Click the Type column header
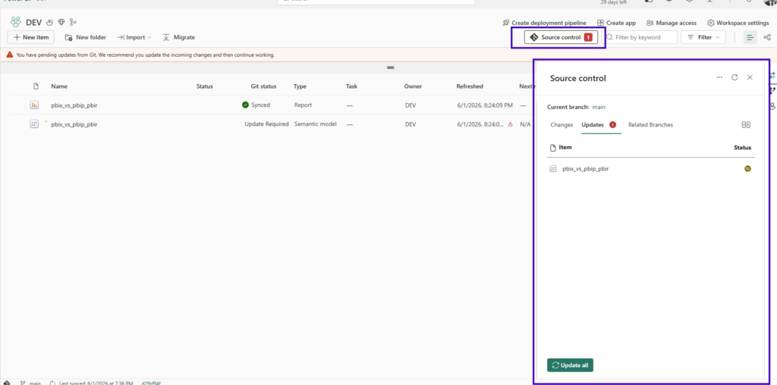 300,86
